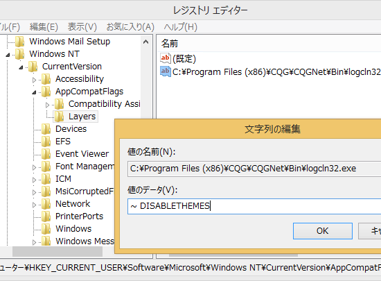The width and height of the screenshot is (381, 281).
Task: Click the MsiCorruptedFileRecovery folder icon
Action: [46, 191]
